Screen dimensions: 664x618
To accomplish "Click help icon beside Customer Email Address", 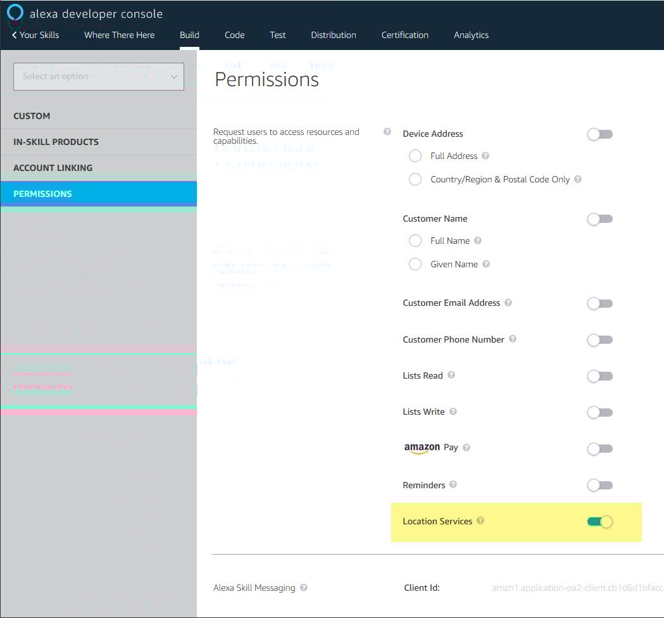I will [508, 303].
